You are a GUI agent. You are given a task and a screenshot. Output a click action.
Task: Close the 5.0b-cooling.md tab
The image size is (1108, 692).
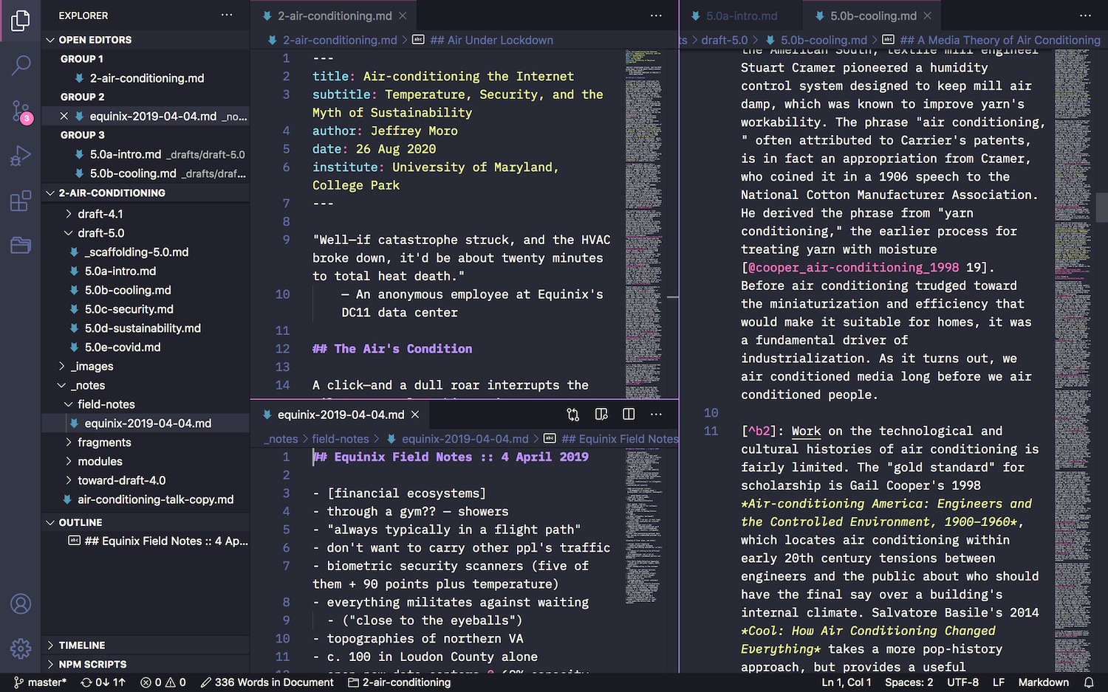tap(927, 15)
